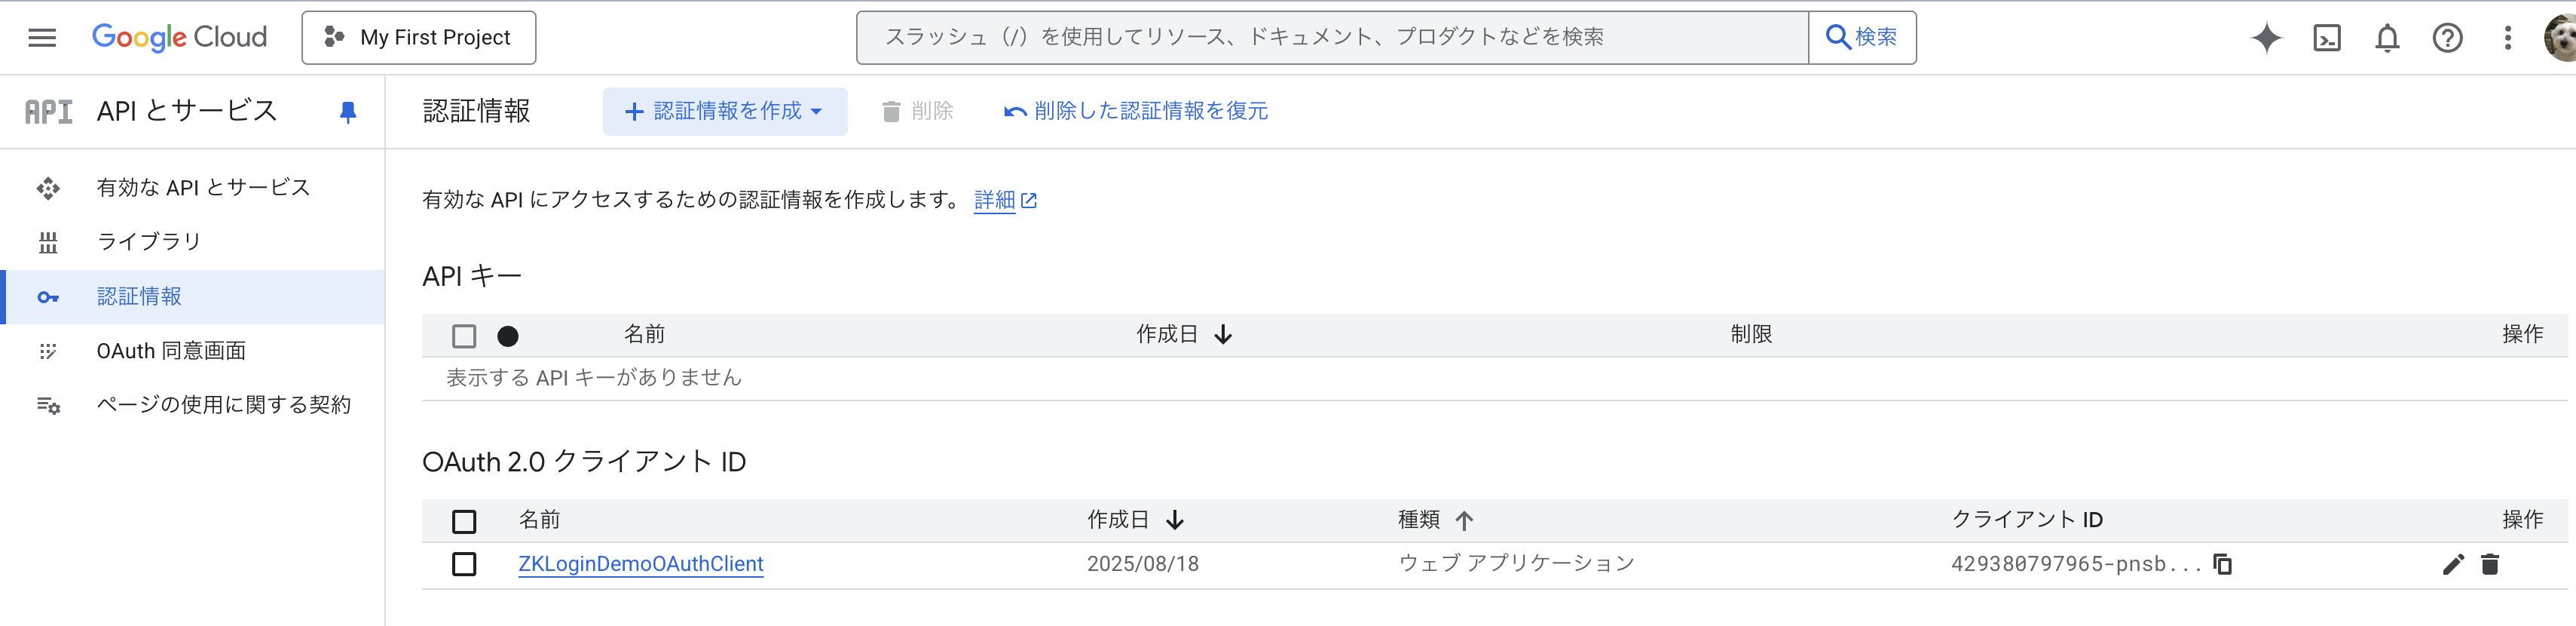2576x626 pixels.
Task: Open Gemini AI assistant sparkle icon
Action: (x=2266, y=38)
